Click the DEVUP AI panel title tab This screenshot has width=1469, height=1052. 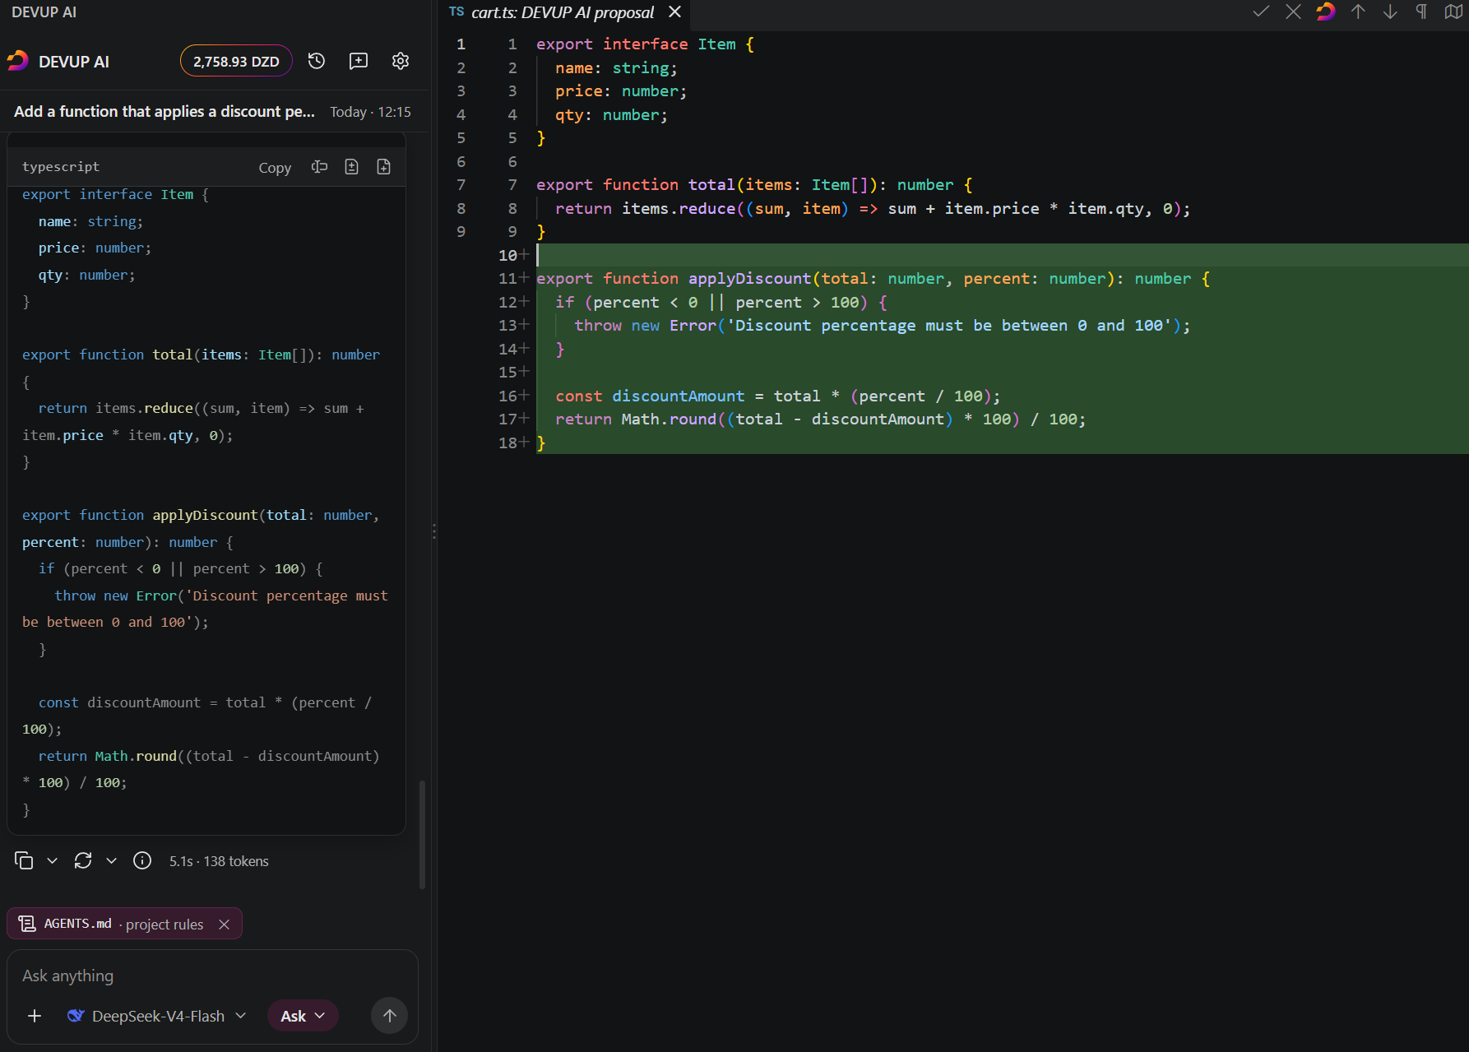(x=44, y=12)
